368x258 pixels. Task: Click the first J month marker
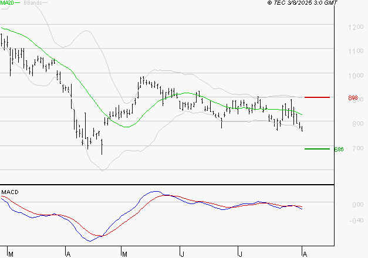click(182, 254)
